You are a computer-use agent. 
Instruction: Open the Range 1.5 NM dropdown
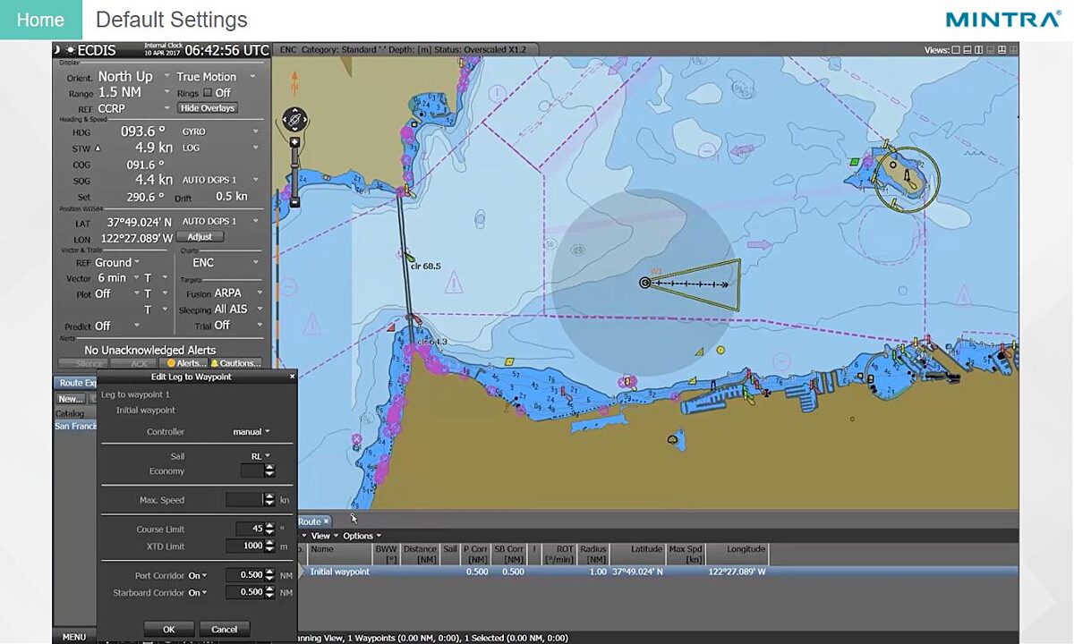132,92
